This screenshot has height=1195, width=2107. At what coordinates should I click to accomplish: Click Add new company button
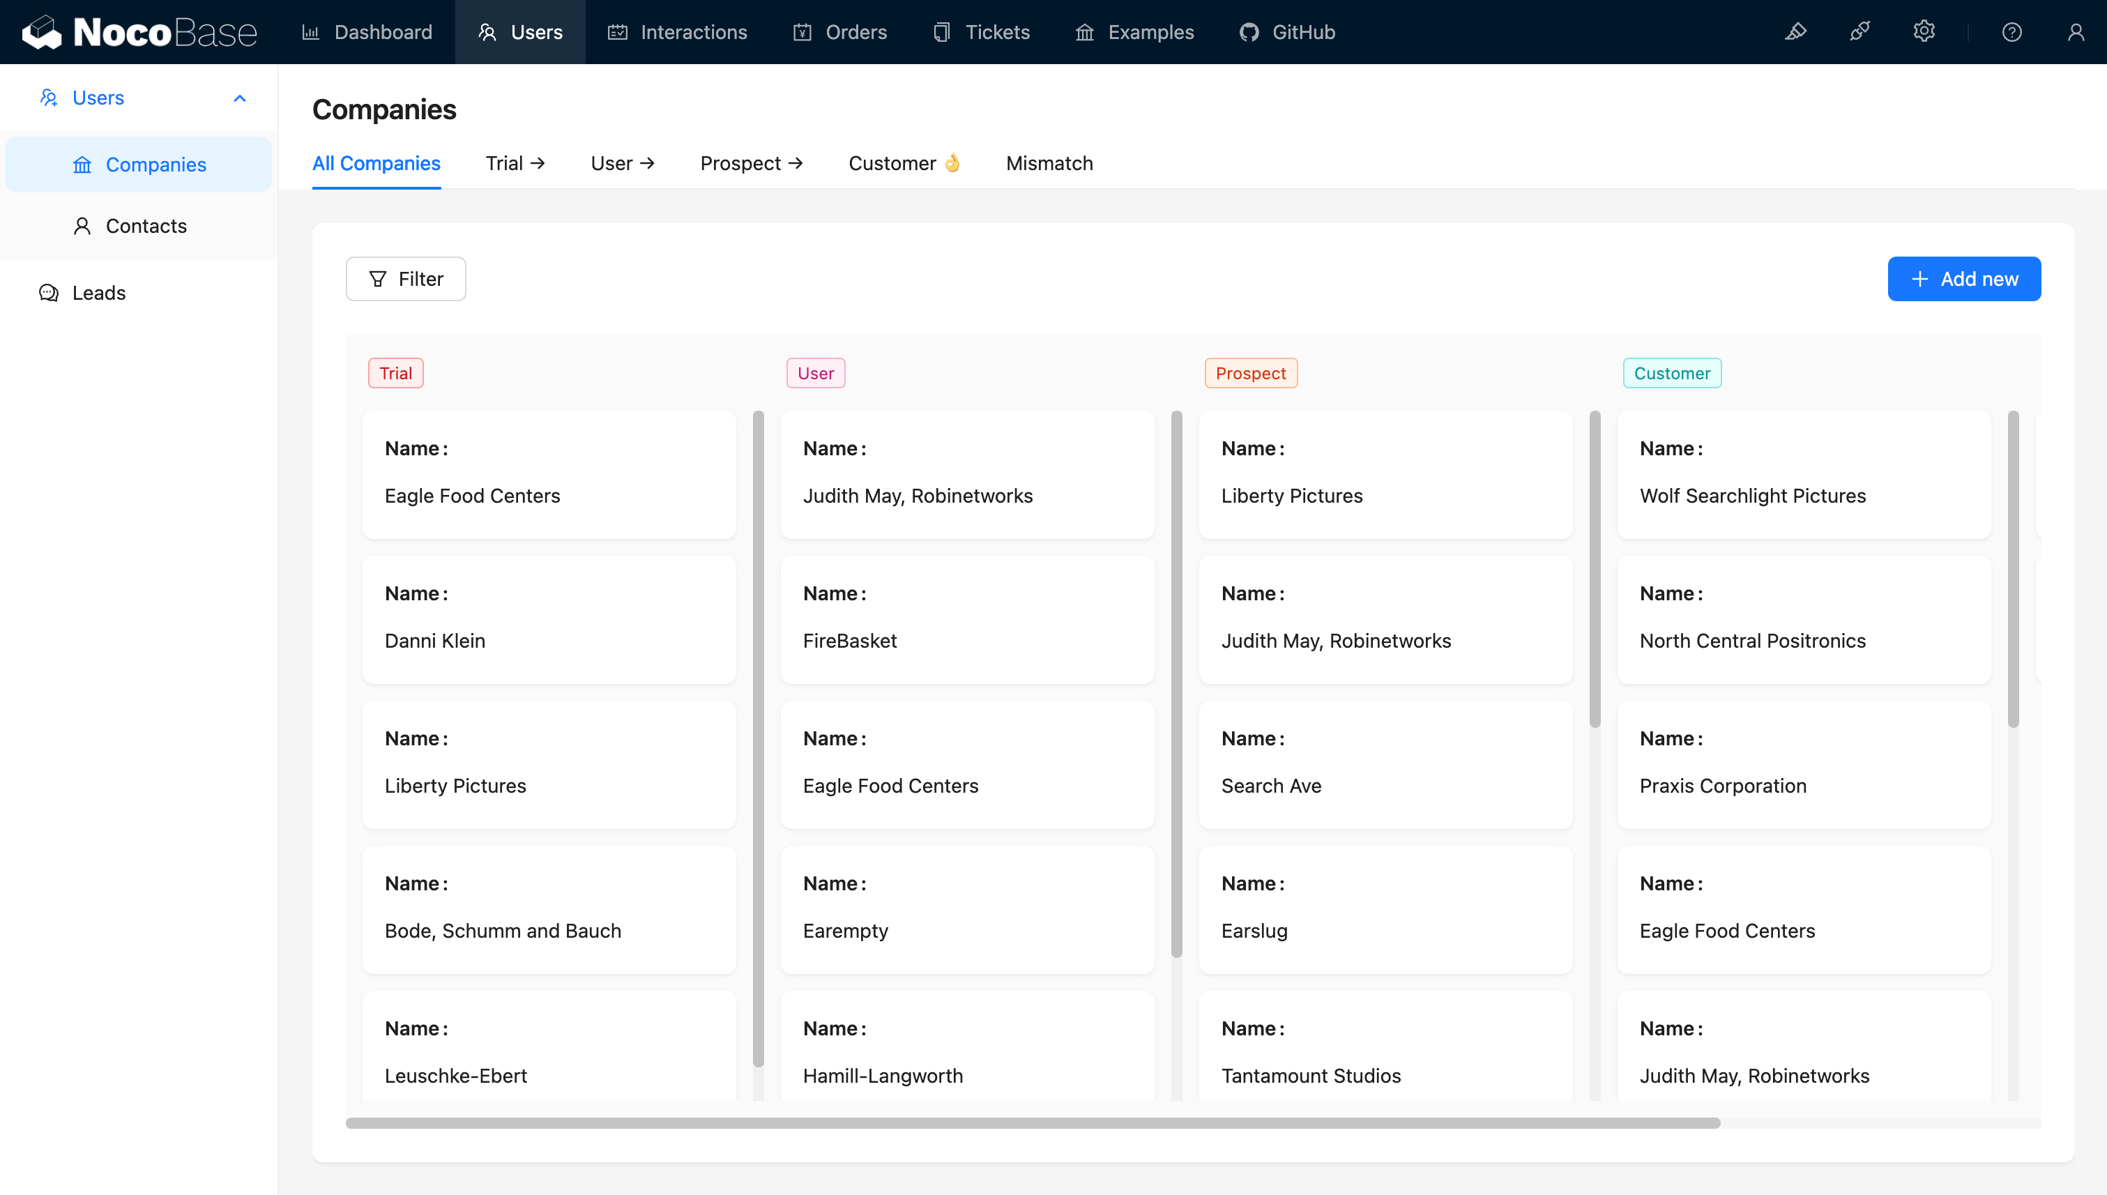(1965, 277)
